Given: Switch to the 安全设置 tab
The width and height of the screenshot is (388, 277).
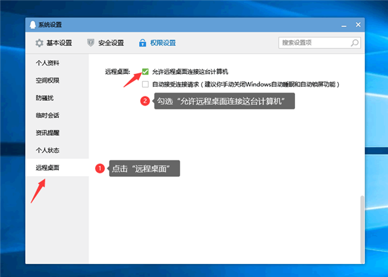Looking at the screenshot, I should (105, 43).
